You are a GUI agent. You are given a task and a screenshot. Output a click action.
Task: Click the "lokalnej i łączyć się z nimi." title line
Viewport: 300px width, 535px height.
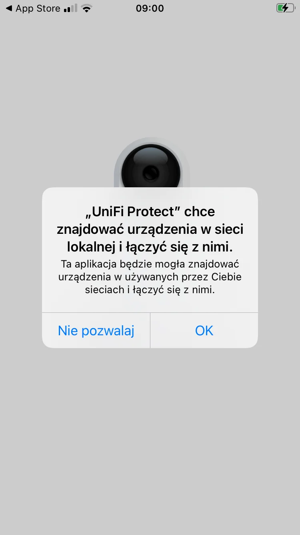click(150, 247)
